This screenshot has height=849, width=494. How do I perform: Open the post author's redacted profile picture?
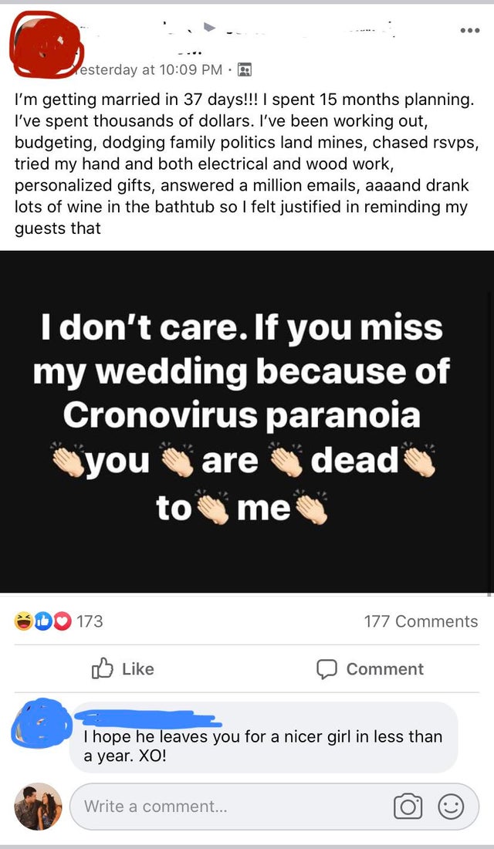pos(45,42)
